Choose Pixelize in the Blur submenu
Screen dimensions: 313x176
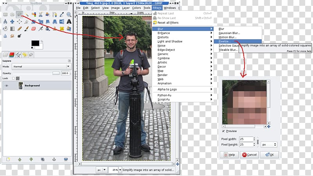[237, 41]
